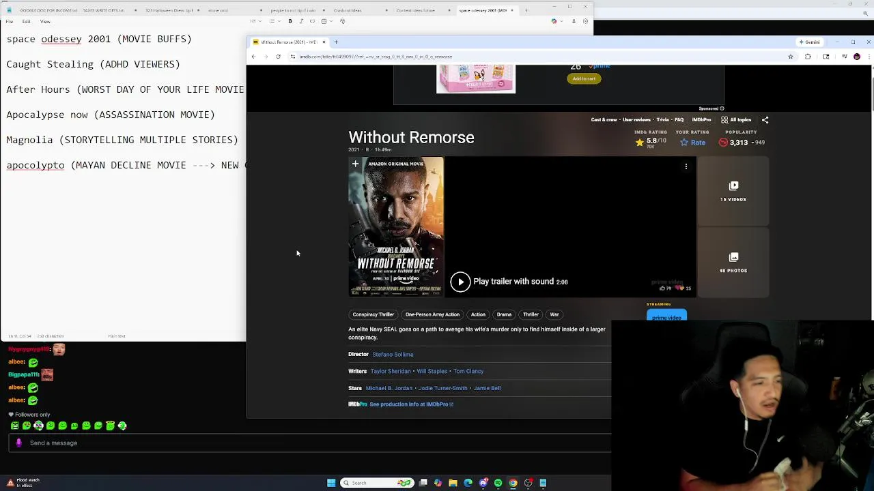Select the One-Person Army Action chip

click(x=432, y=314)
